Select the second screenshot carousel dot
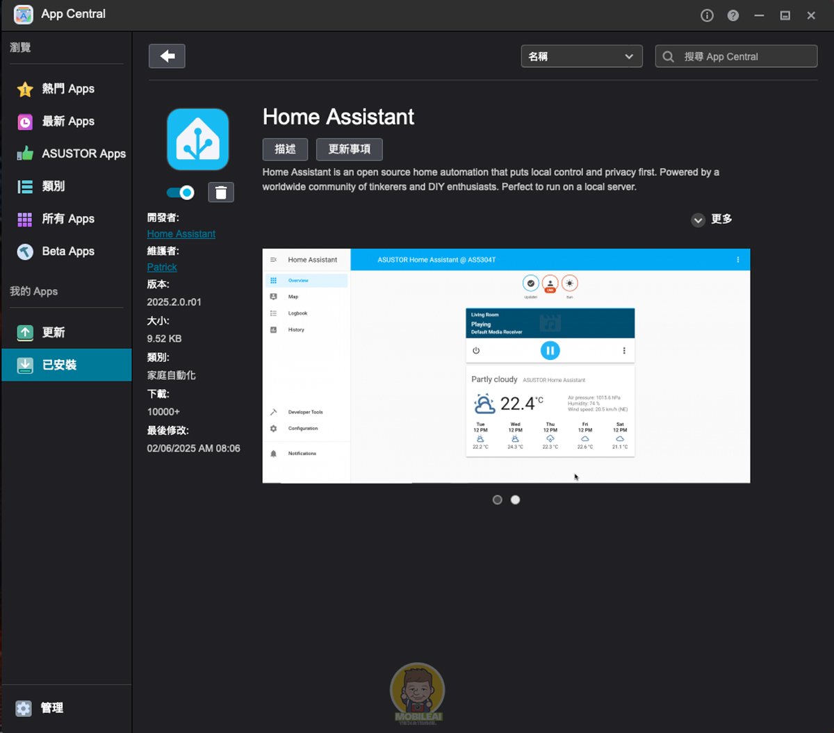This screenshot has height=733, width=834. (x=515, y=500)
